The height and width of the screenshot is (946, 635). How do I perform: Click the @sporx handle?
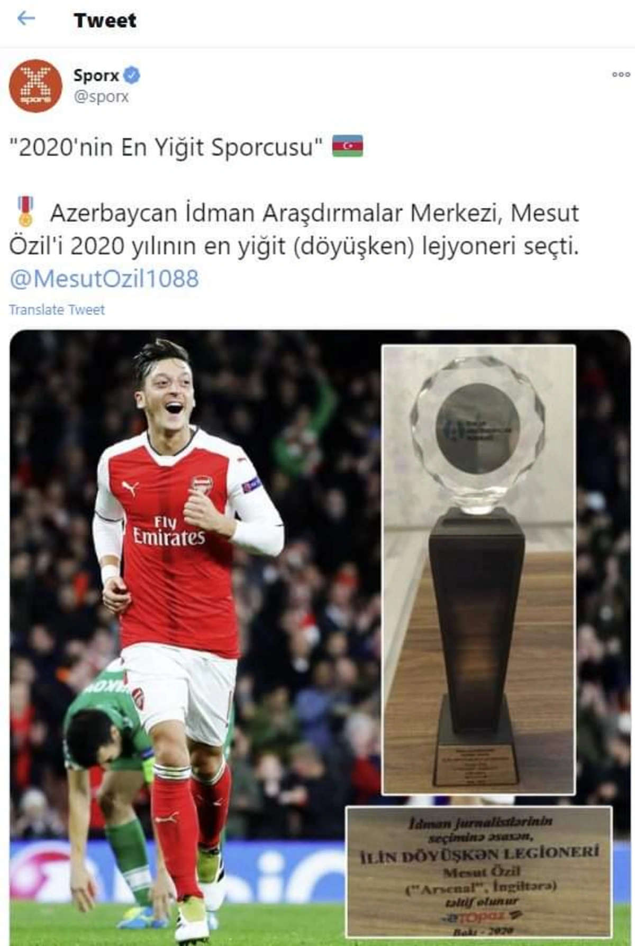101,97
